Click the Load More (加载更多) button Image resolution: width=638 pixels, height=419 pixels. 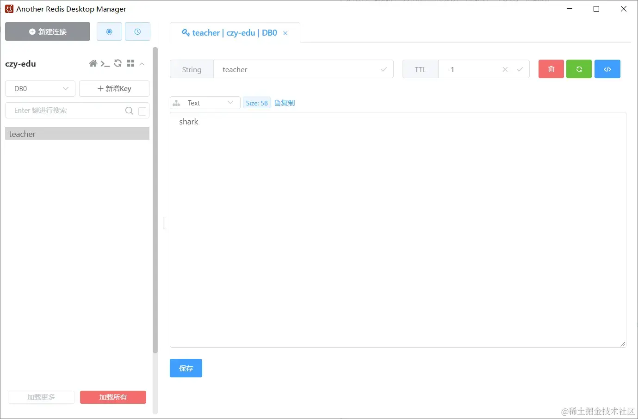point(41,397)
